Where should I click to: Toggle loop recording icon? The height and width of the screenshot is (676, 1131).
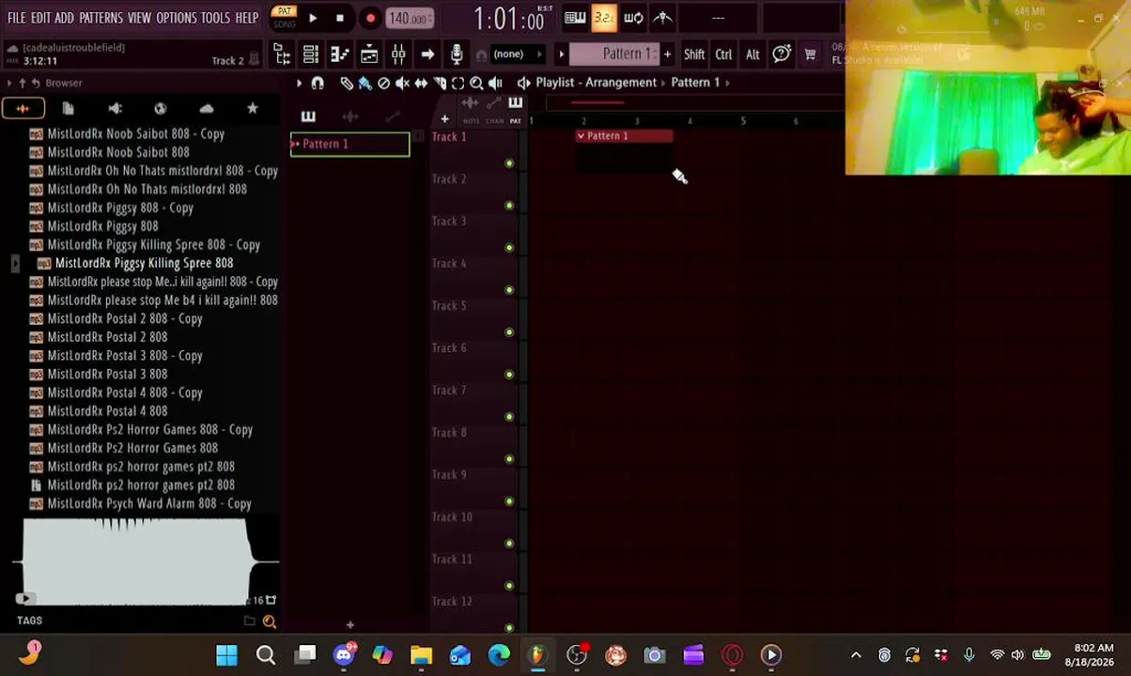[634, 18]
